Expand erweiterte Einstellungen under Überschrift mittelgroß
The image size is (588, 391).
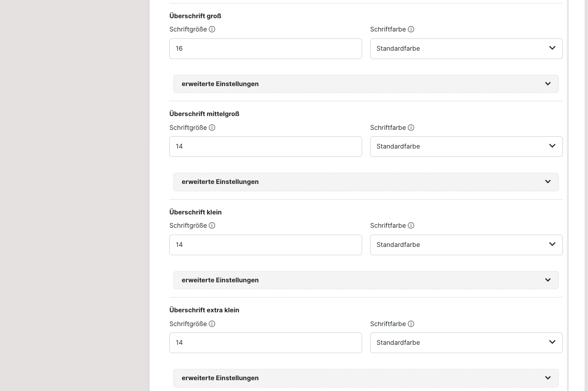pyautogui.click(x=366, y=182)
